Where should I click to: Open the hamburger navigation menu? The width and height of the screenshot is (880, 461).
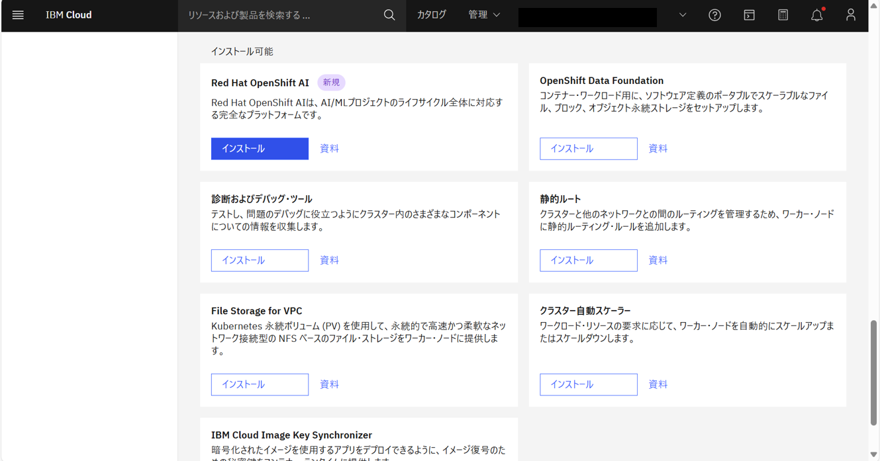pyautogui.click(x=18, y=15)
